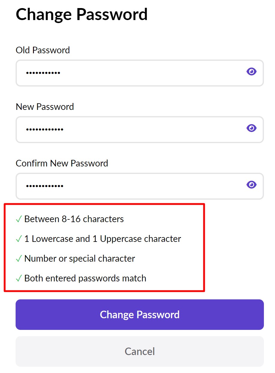Click the "Confirm New Password" label

(62, 163)
